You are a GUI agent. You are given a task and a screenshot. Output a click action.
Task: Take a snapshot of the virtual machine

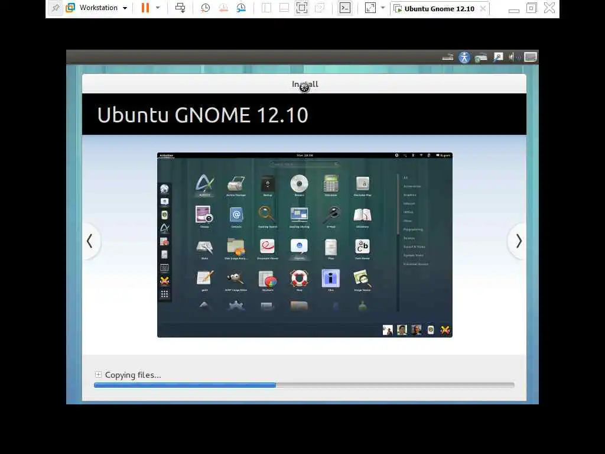pos(205,8)
